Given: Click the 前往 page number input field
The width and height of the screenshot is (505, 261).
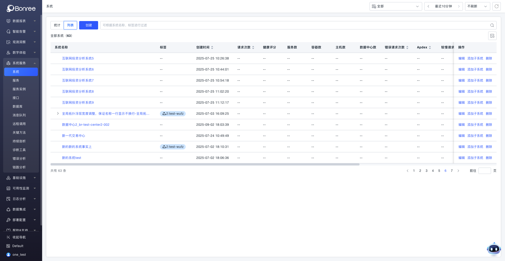Looking at the screenshot, I should [484, 171].
